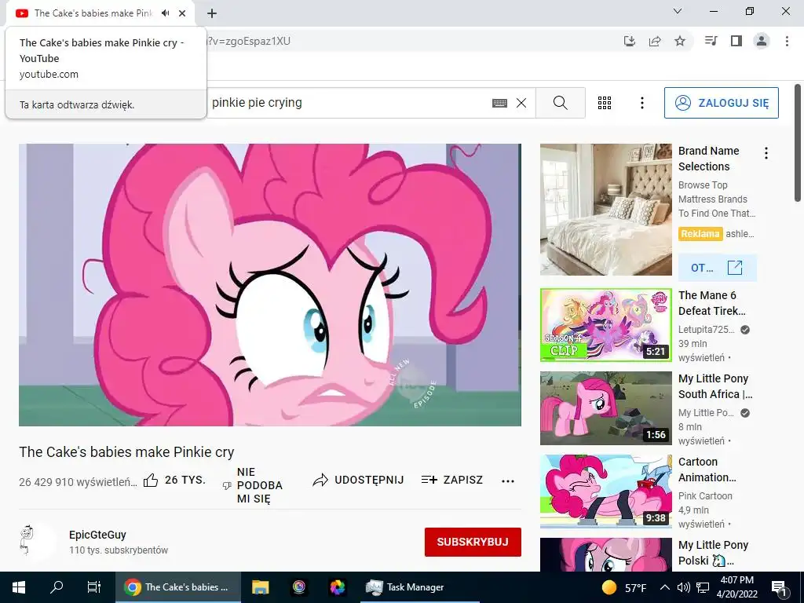Click the search magnifier button
This screenshot has height=603, width=804.
coord(561,103)
